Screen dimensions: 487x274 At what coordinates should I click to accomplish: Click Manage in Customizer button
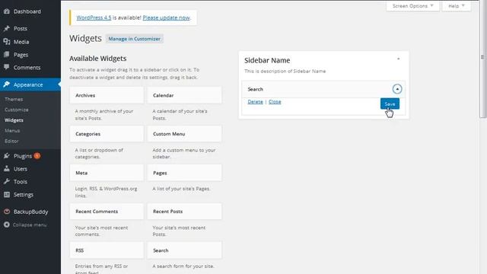point(134,39)
